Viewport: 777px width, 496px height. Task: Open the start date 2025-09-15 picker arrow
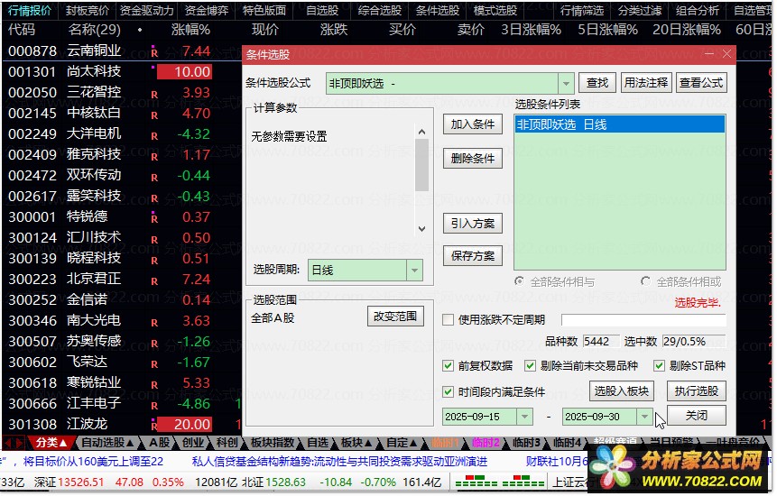524,417
